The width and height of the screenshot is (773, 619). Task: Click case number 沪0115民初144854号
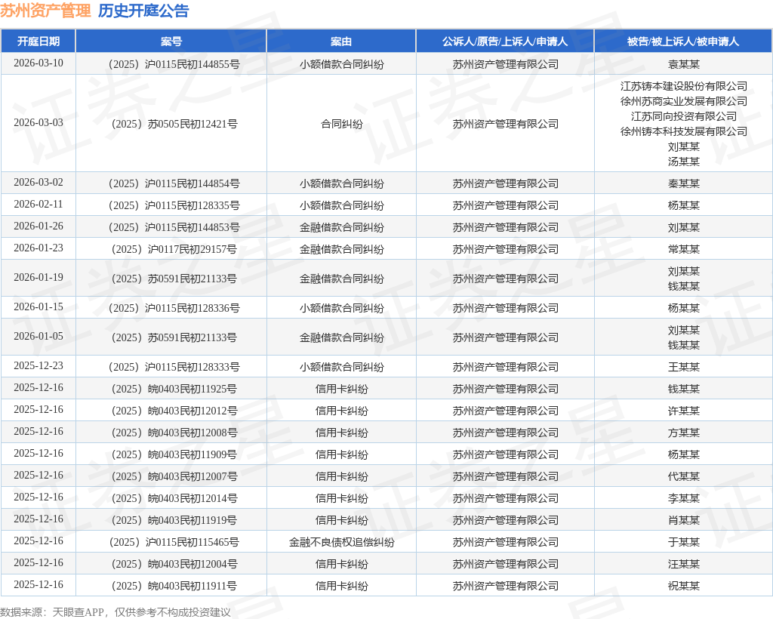point(174,183)
